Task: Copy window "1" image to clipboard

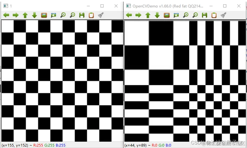Action: point(91,15)
